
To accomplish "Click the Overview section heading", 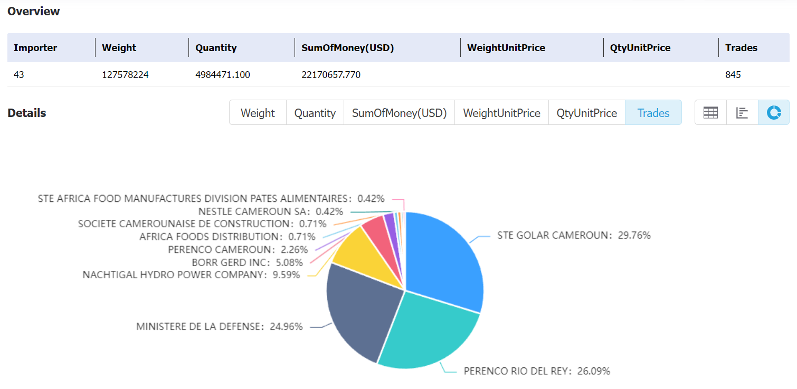I will (34, 11).
